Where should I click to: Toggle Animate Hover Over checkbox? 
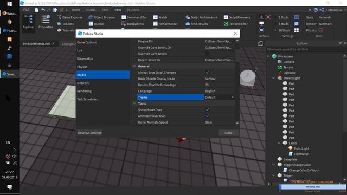coord(207,116)
